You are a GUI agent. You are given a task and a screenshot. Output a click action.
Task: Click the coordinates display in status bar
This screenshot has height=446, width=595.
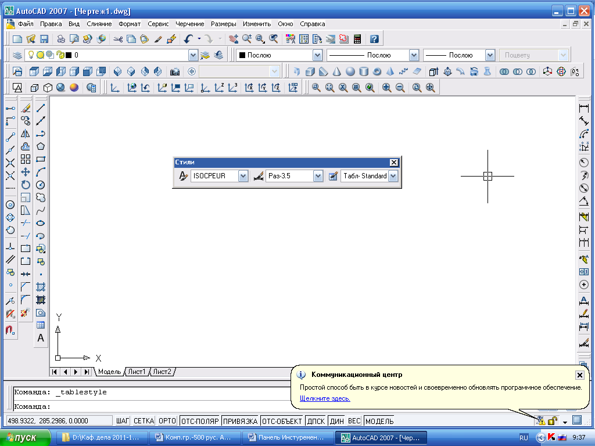(59, 420)
